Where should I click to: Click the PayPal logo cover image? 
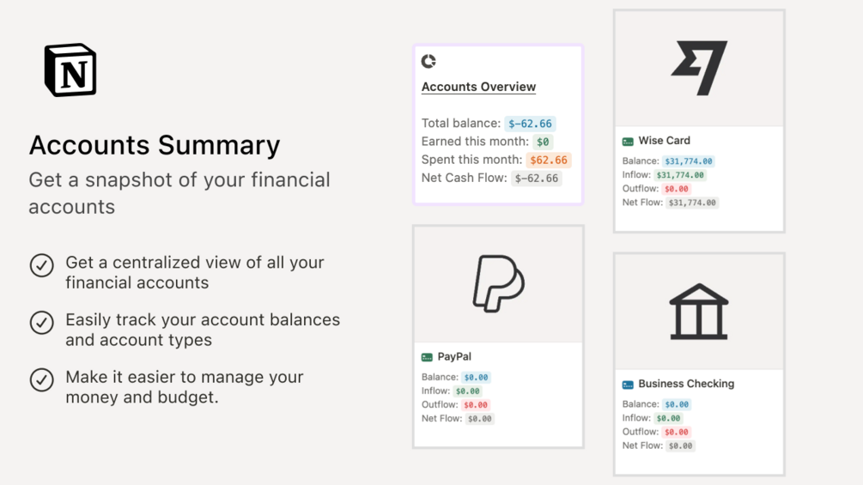(498, 283)
